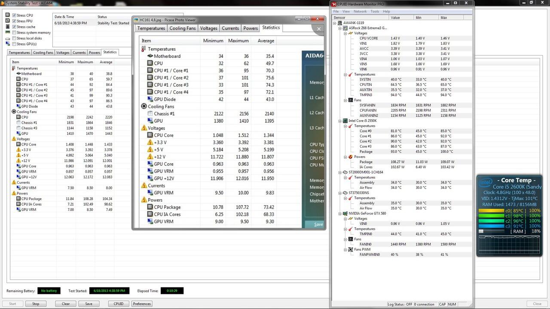
Task: Click the ST3750330NS hard drive icon
Action: click(345, 193)
